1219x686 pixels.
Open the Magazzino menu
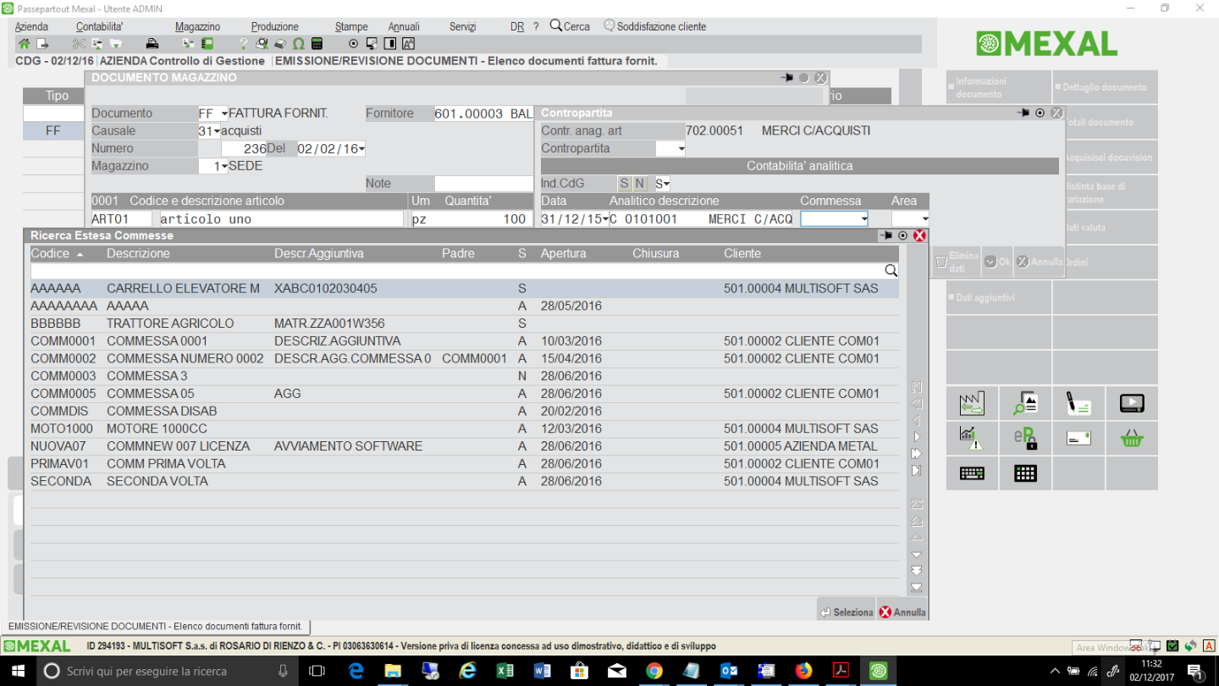[x=197, y=26]
